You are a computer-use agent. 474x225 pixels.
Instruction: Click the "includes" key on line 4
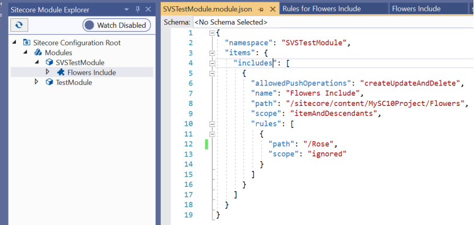click(255, 63)
